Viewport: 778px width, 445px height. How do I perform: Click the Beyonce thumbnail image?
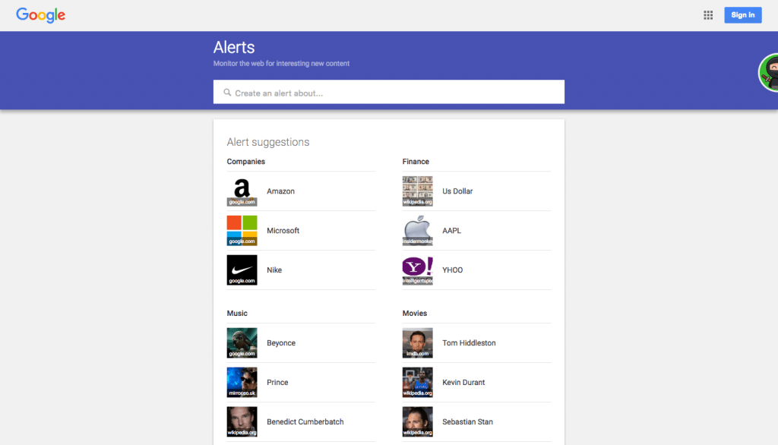242,342
